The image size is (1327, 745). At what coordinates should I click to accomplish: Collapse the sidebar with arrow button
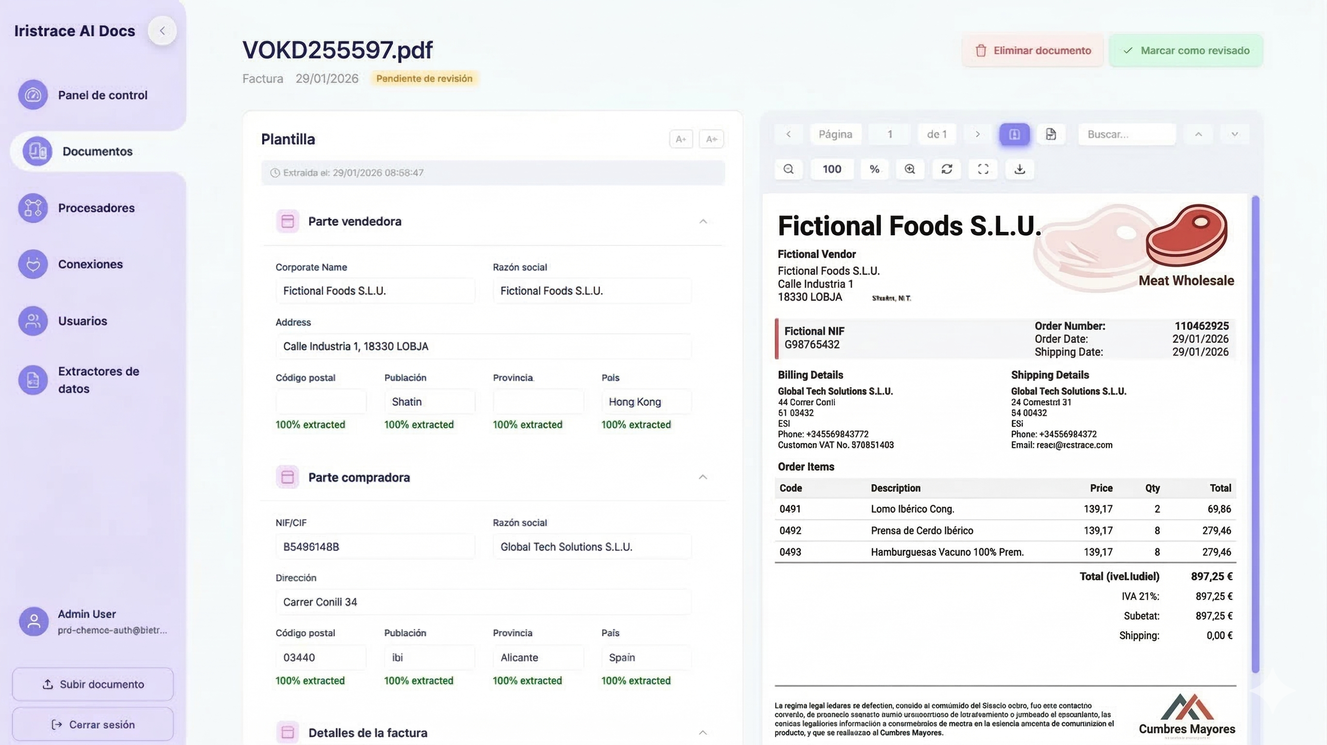[162, 31]
